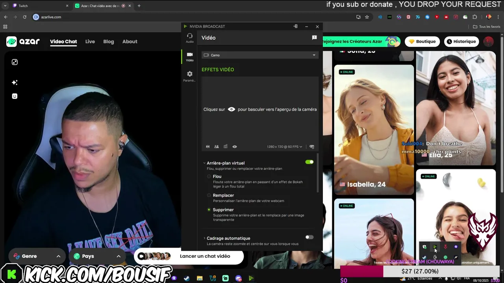Open camera settings icon right of the resolution

click(x=312, y=147)
